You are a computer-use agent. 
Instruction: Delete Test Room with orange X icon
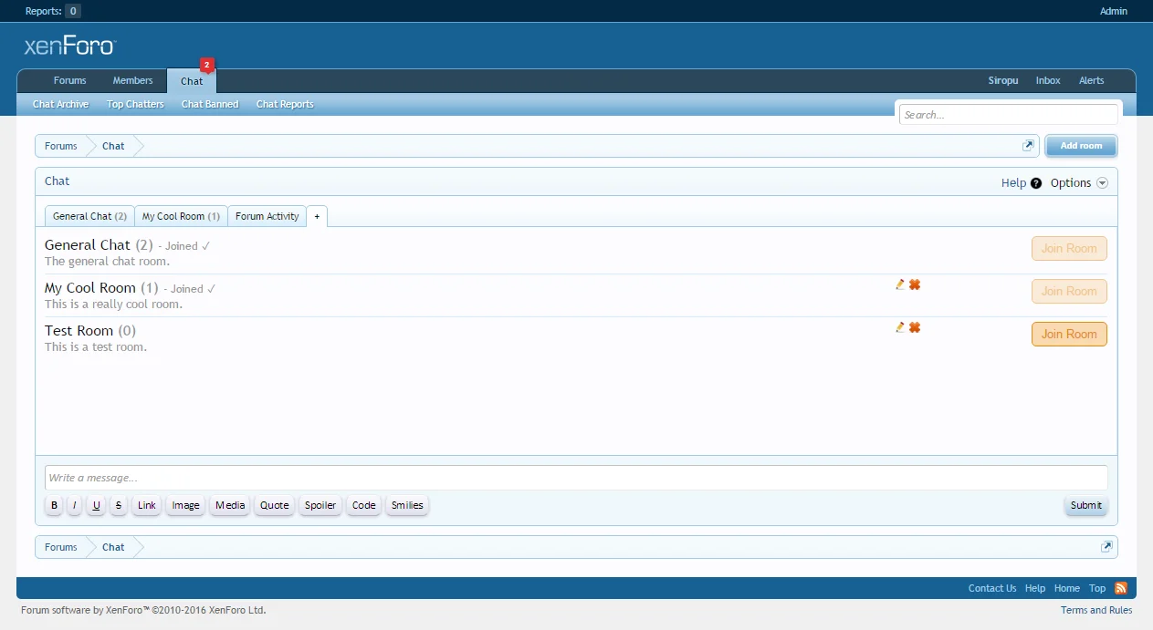coord(915,327)
